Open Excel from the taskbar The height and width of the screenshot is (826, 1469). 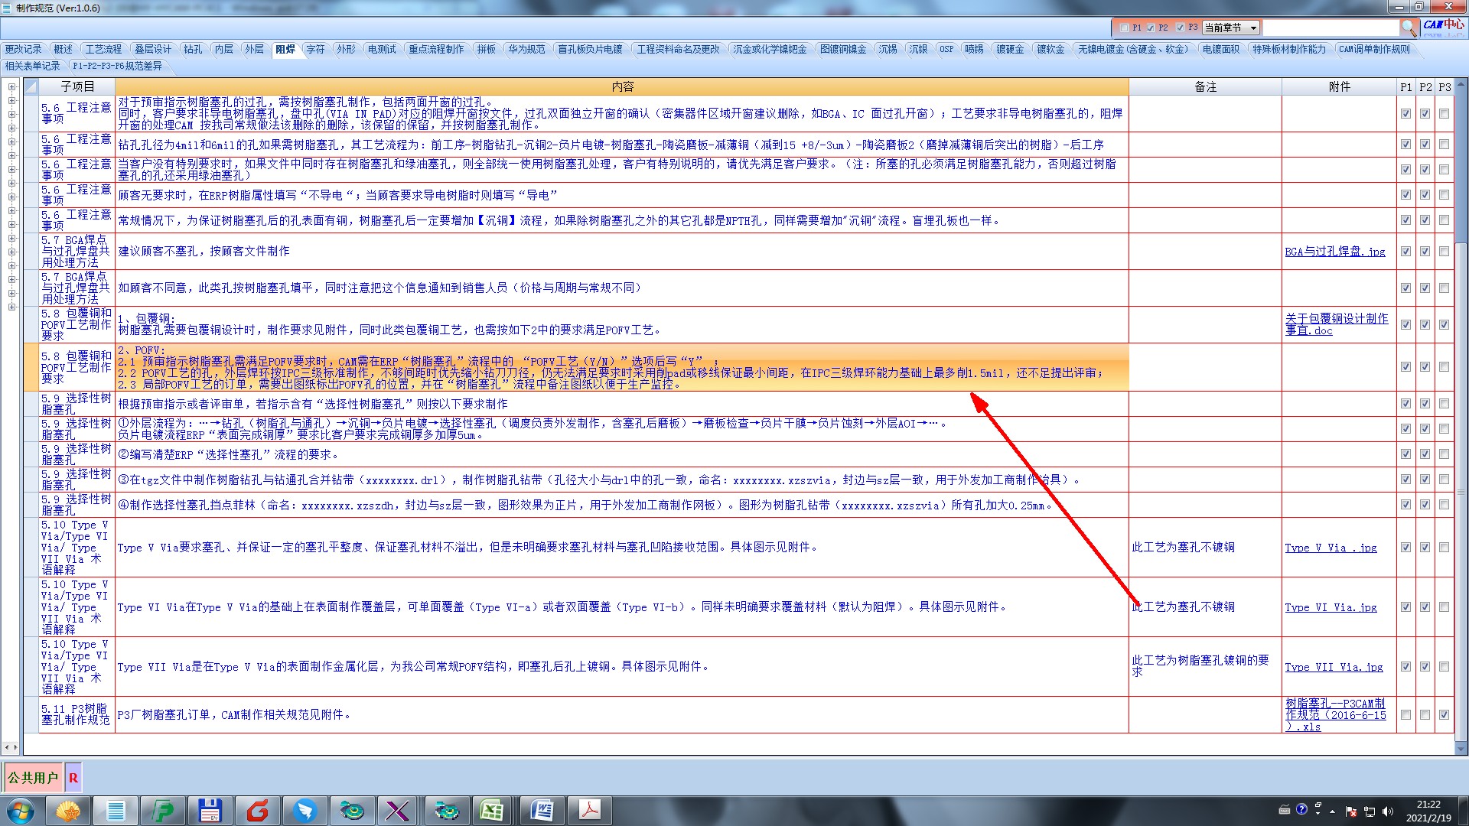[x=492, y=811]
